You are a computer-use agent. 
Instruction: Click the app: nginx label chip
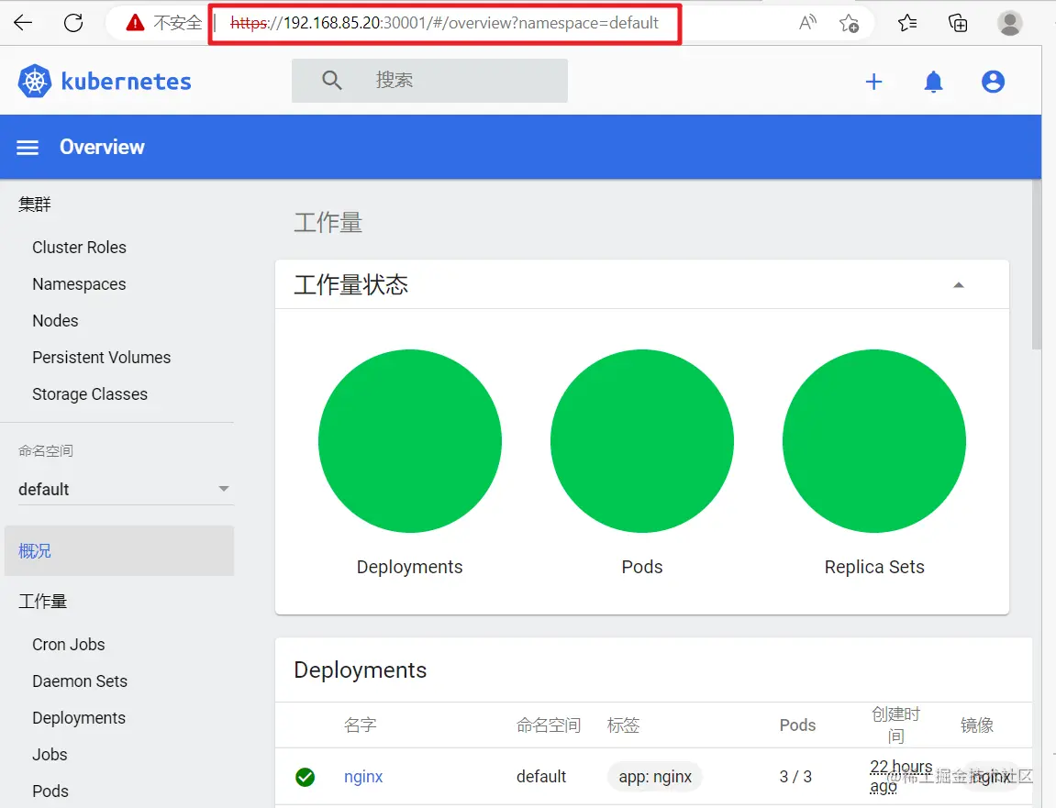point(655,777)
